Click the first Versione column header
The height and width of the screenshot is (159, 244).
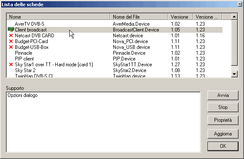point(181,17)
